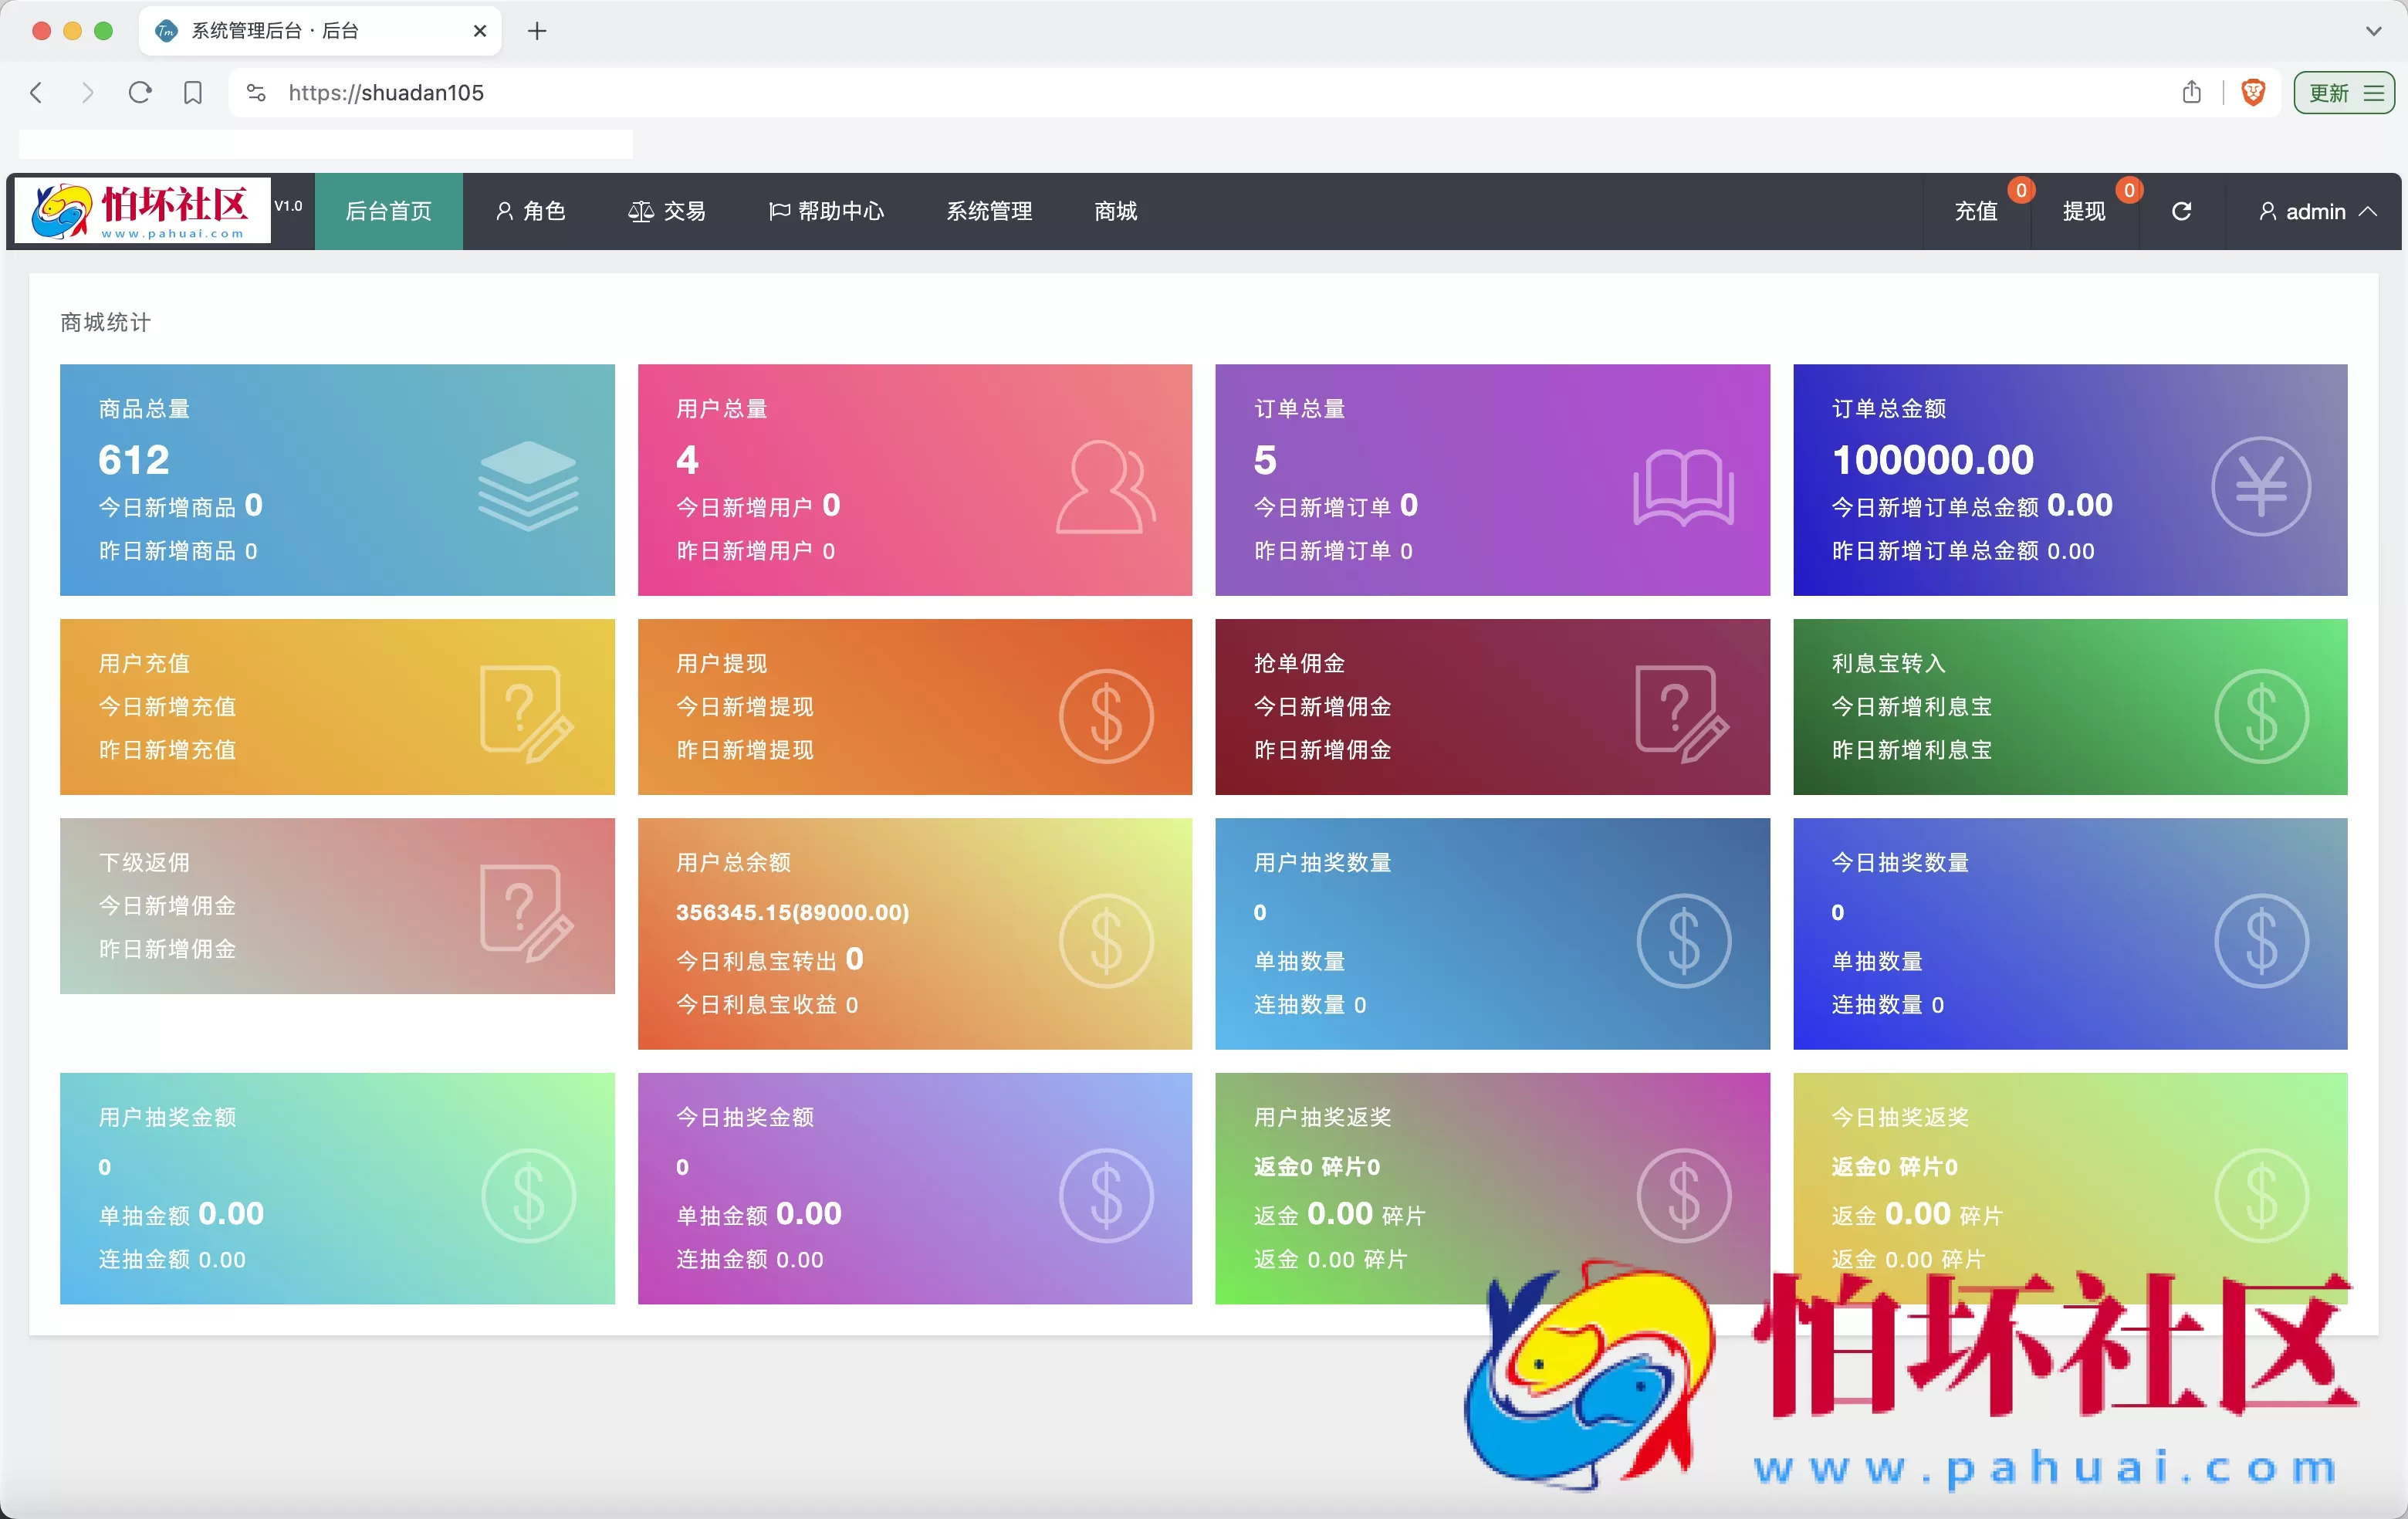Click the browser share icon
This screenshot has height=1519, width=2408.
(x=2191, y=93)
